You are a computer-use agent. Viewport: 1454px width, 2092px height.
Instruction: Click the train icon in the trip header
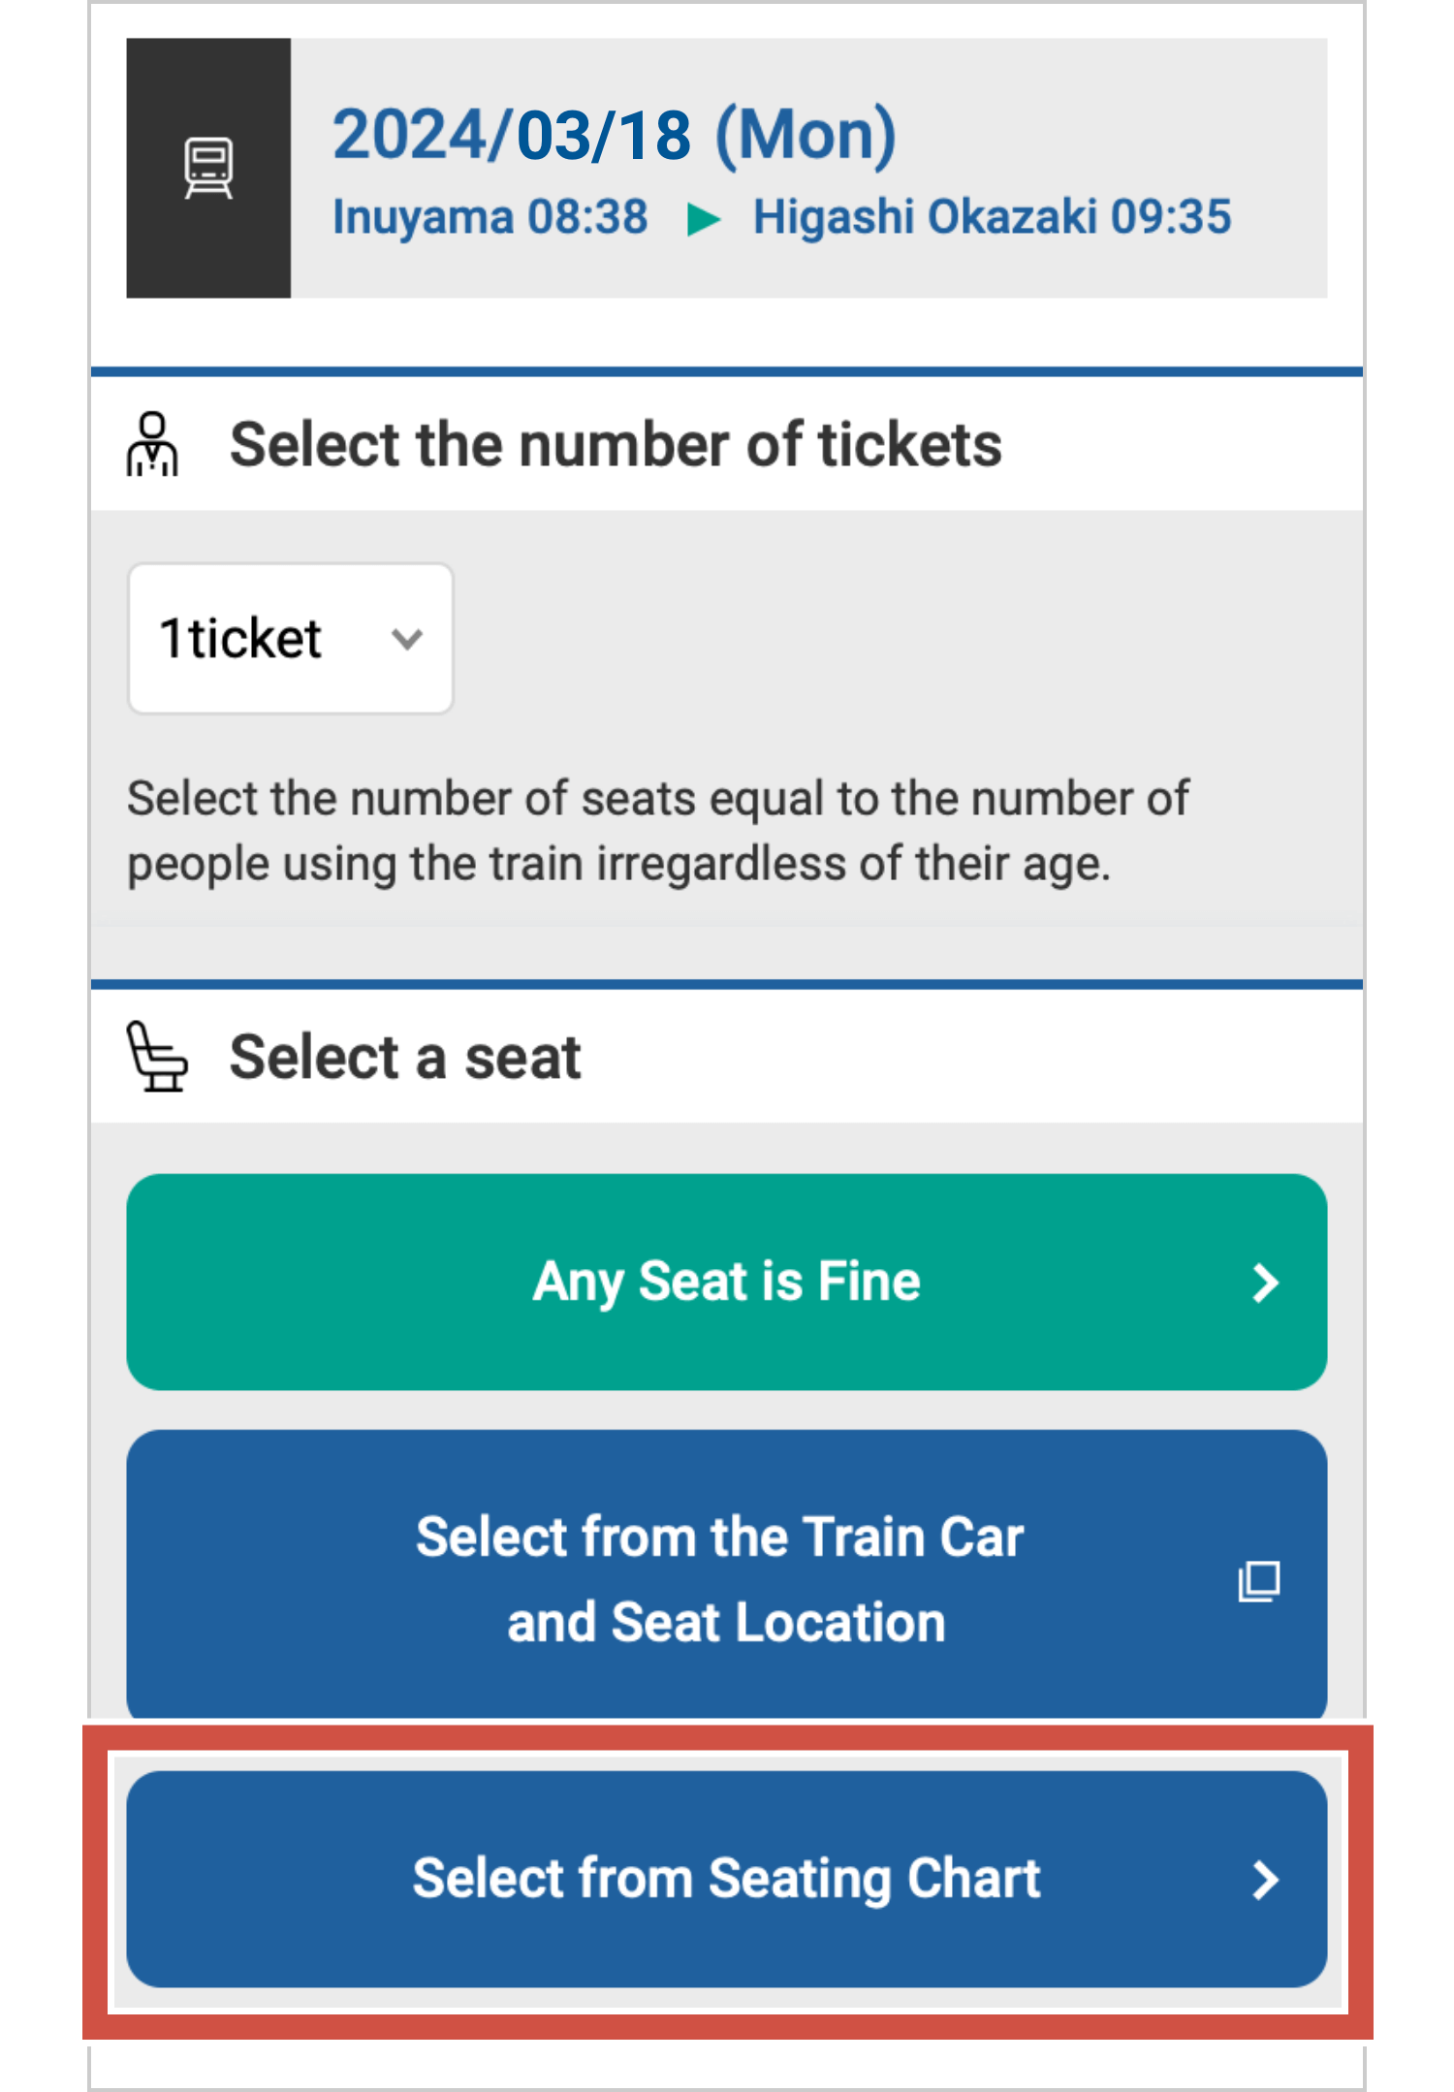[x=208, y=168]
